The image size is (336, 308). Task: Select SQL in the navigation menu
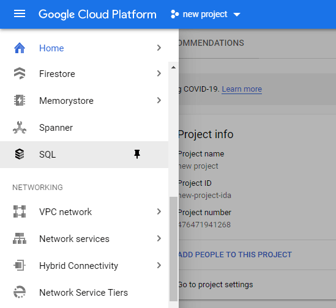coord(84,155)
